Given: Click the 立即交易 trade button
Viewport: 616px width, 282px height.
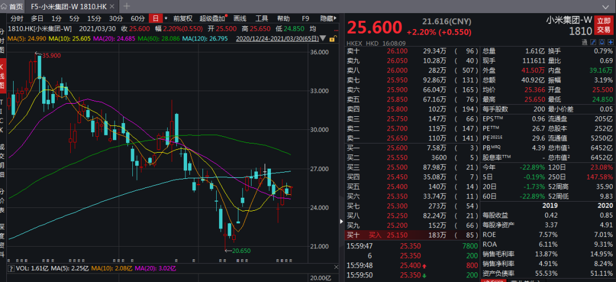Looking at the screenshot, I should pyautogui.click(x=604, y=26).
